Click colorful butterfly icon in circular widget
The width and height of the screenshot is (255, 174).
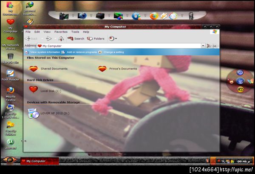point(250,81)
